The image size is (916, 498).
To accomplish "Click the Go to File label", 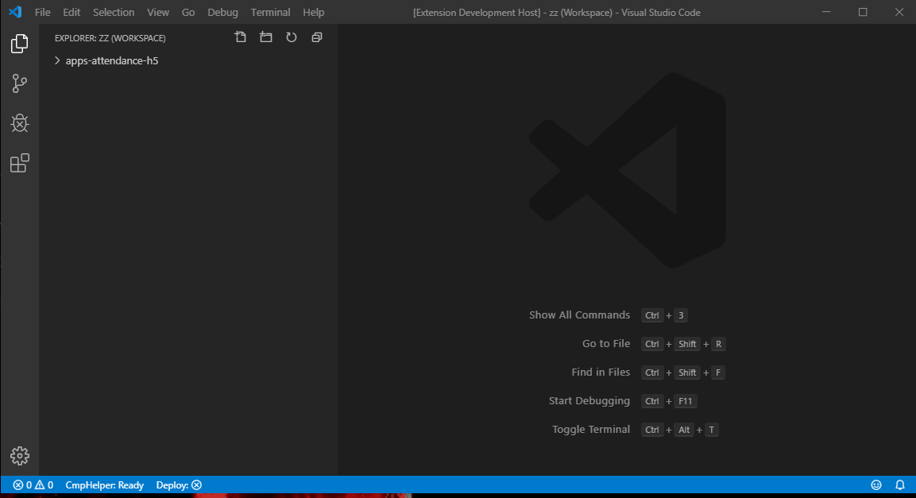I will pyautogui.click(x=606, y=343).
